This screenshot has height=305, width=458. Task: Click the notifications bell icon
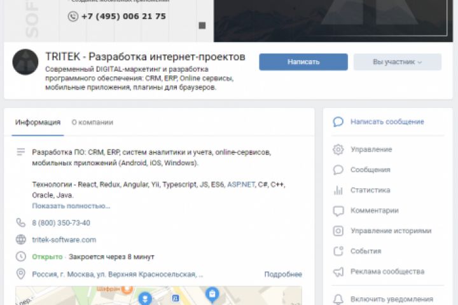pos(338,299)
